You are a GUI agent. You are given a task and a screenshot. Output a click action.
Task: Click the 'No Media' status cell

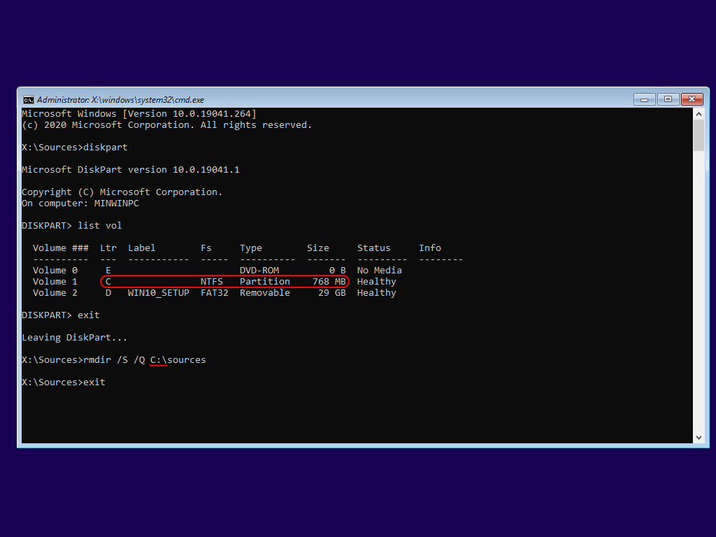tap(380, 271)
